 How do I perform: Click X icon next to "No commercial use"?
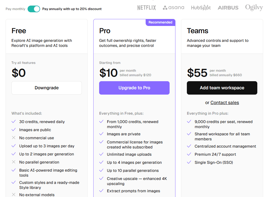pyautogui.click(x=14, y=138)
